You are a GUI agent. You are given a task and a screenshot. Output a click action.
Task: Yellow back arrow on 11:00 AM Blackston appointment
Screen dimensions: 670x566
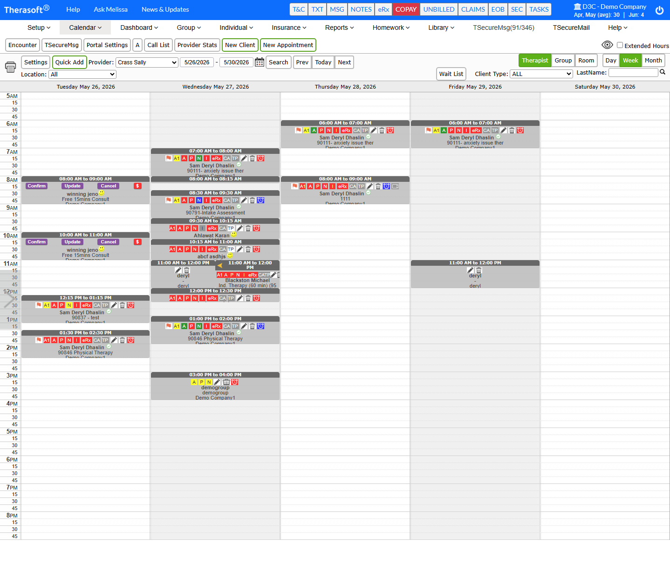pyautogui.click(x=220, y=266)
